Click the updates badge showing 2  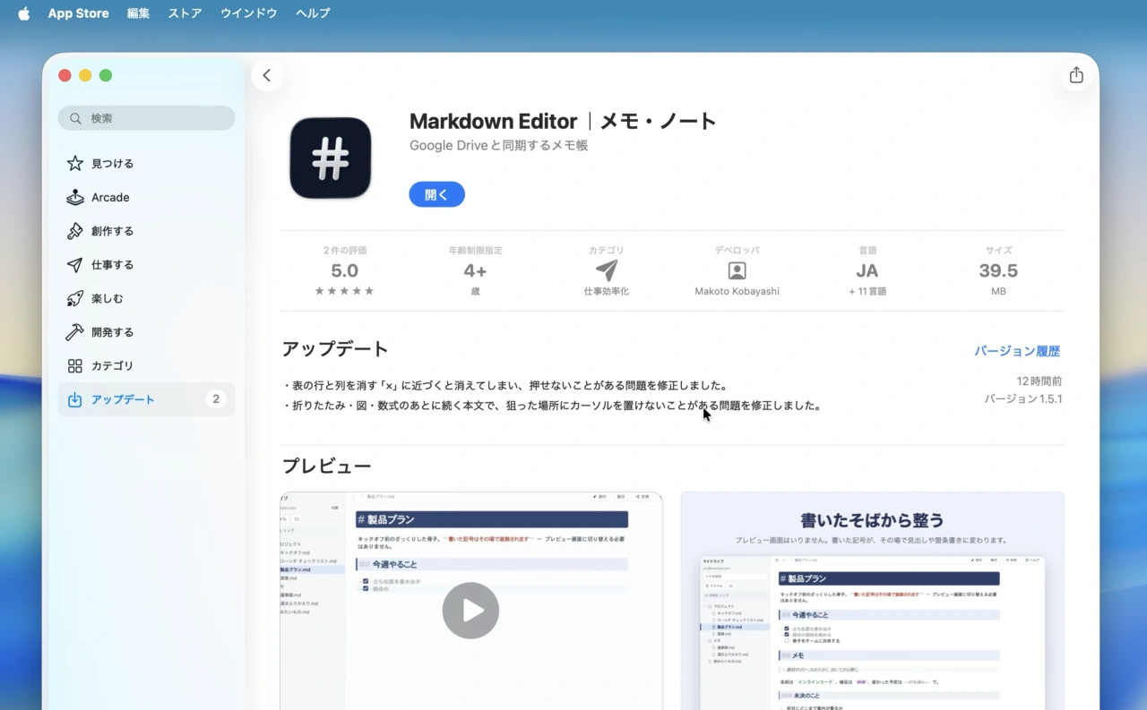point(215,399)
